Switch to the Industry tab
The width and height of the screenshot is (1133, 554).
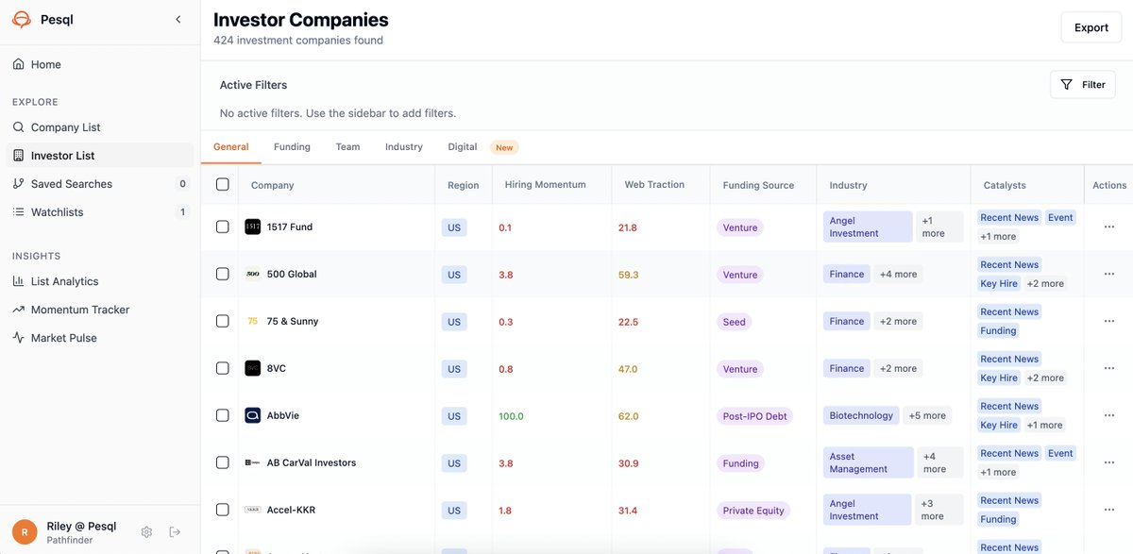404,147
